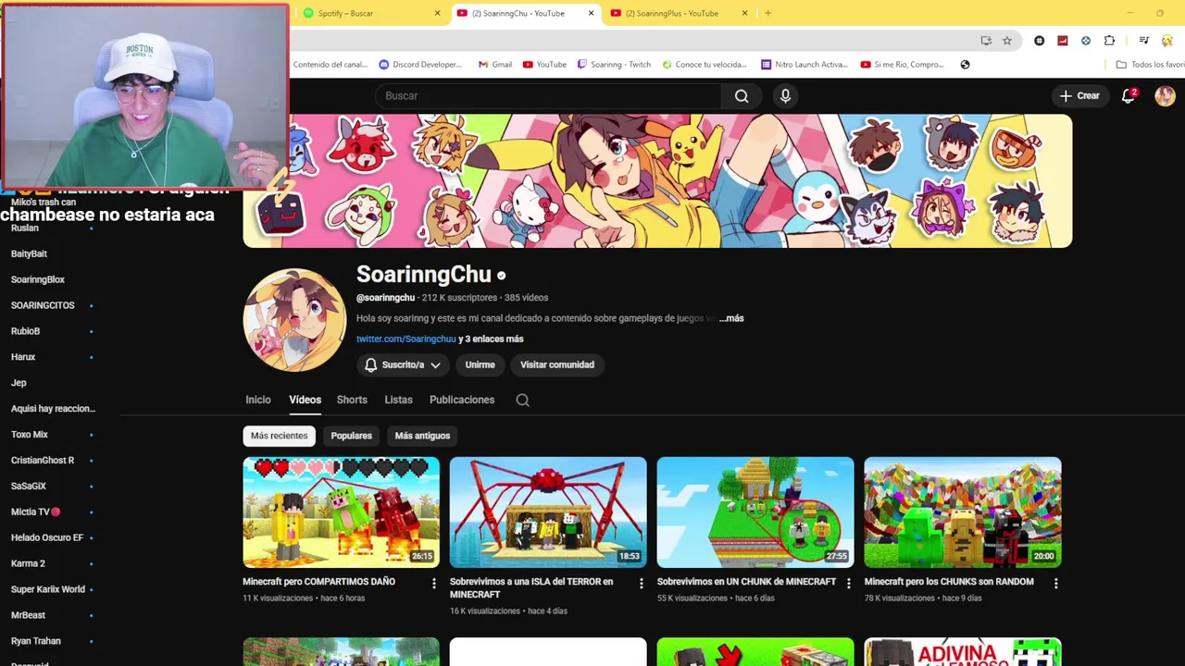Filter videos by Más antiguos

(422, 436)
